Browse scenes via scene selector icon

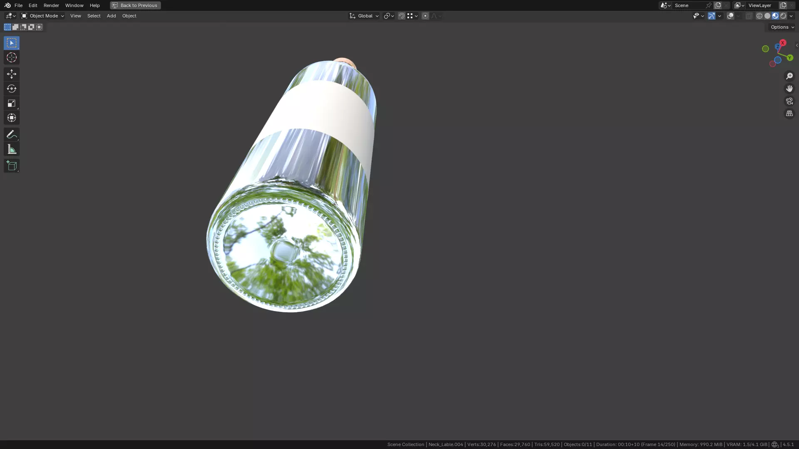665,5
